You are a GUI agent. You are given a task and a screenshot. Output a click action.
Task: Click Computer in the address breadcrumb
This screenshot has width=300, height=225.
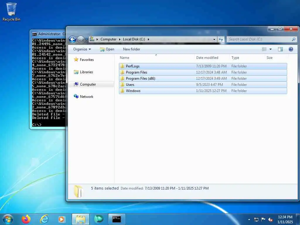pos(108,39)
